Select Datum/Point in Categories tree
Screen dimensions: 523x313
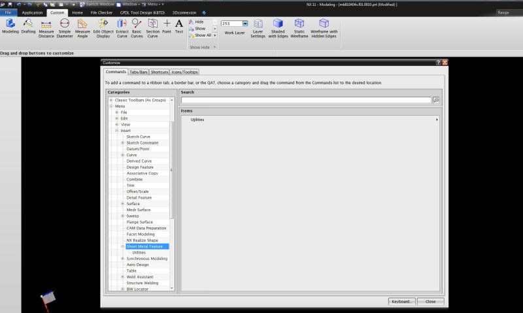point(138,149)
